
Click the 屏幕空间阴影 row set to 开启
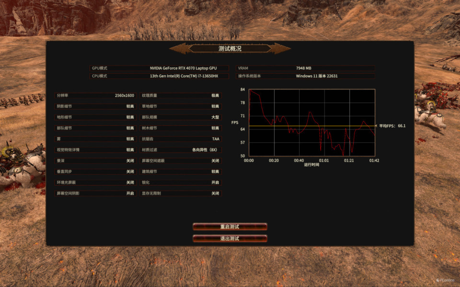(95, 193)
